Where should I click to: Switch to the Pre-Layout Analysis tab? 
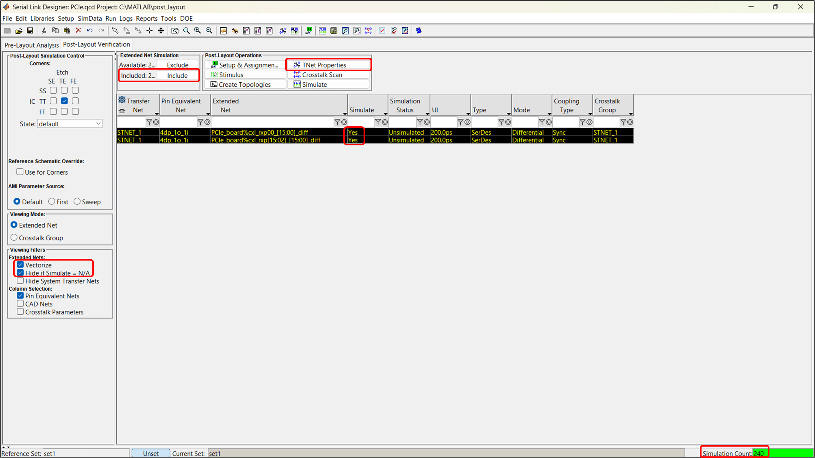pyautogui.click(x=31, y=45)
